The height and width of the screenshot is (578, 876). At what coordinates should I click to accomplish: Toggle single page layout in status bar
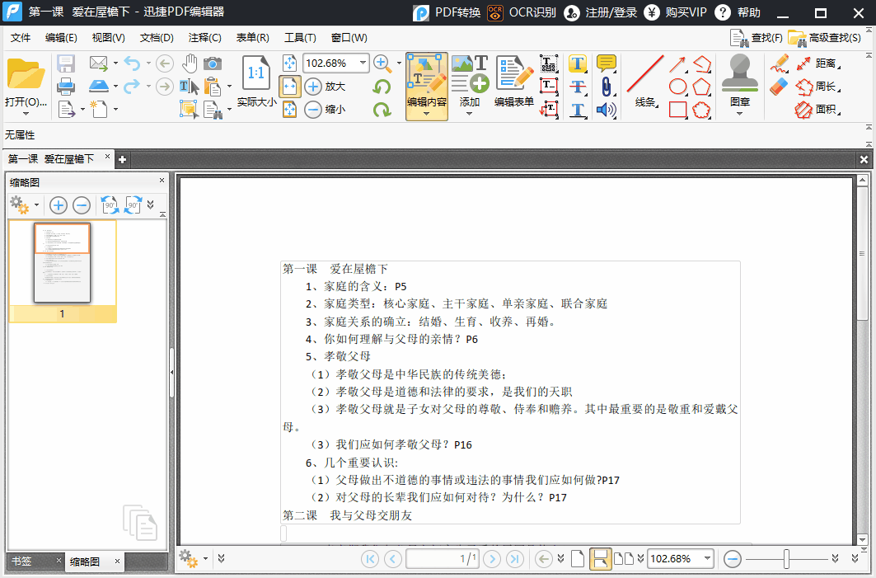[x=578, y=558]
